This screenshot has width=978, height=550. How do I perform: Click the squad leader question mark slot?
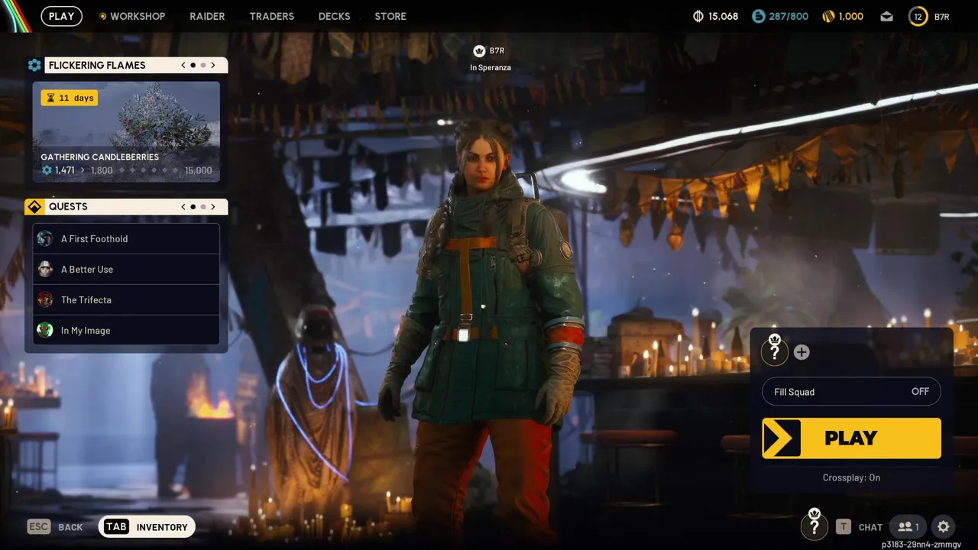coord(775,351)
